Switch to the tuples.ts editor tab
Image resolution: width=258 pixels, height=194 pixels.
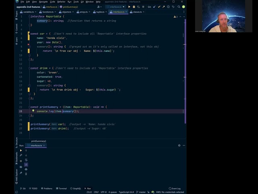point(100,12)
